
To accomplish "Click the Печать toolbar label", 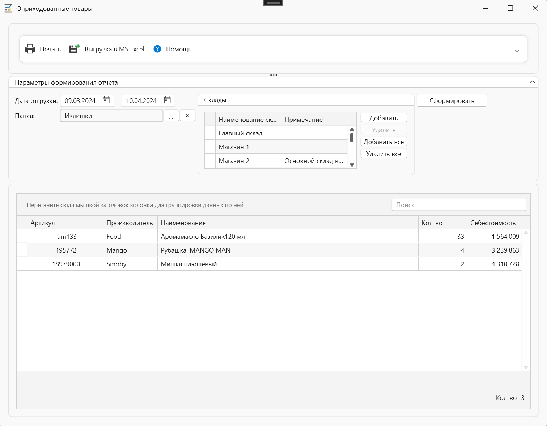I will coord(50,49).
